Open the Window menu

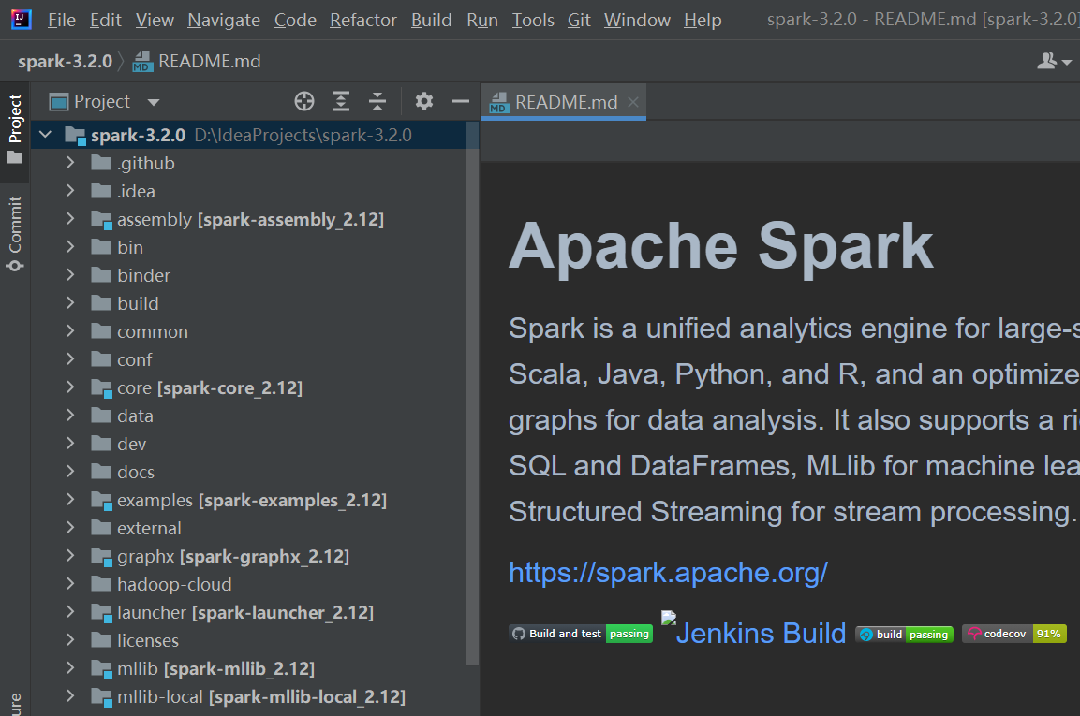pos(637,21)
